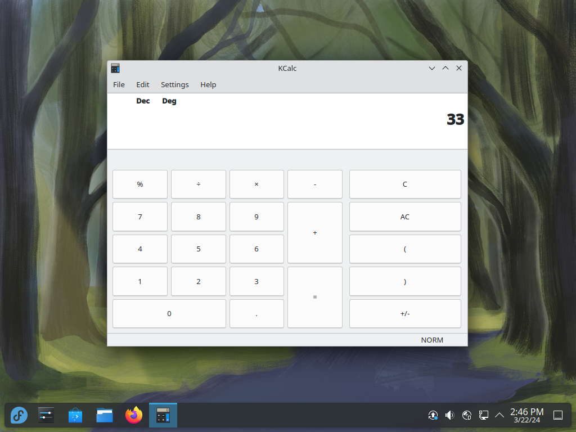Open the Help menu
The width and height of the screenshot is (576, 432).
pyautogui.click(x=208, y=85)
